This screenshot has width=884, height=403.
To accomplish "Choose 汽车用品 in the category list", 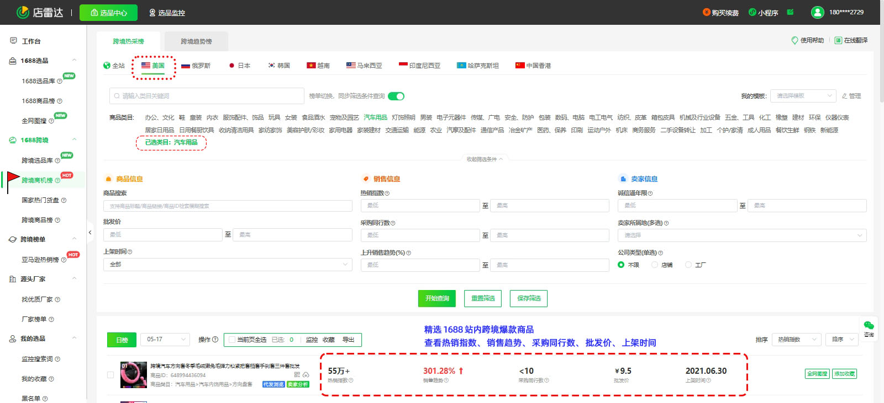I will (375, 117).
